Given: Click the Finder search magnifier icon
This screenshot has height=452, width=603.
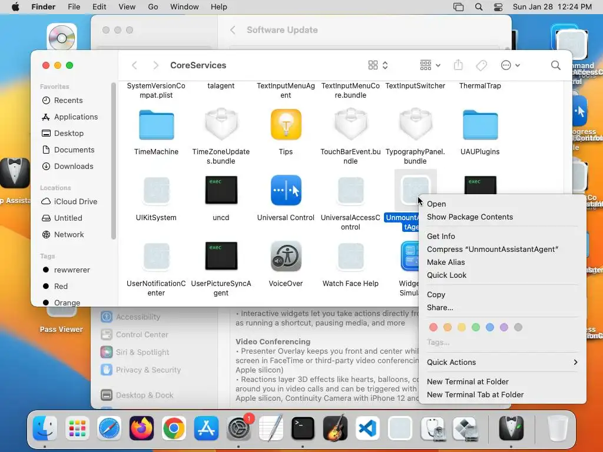Looking at the screenshot, I should tap(555, 65).
